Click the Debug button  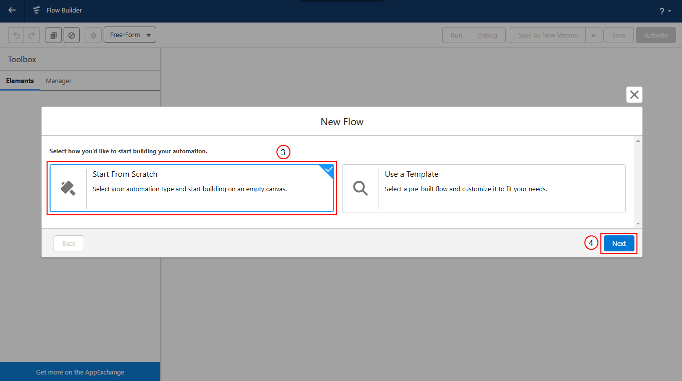[x=488, y=35]
